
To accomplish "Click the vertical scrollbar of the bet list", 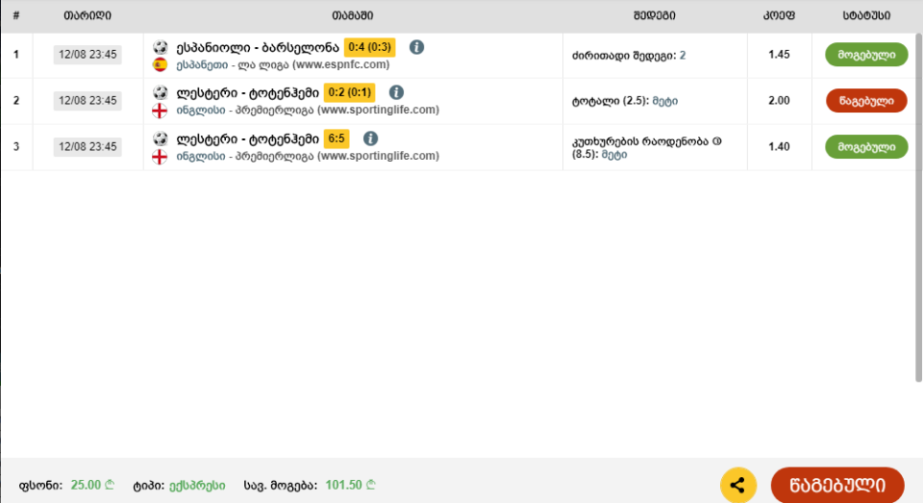I will pyautogui.click(x=919, y=208).
